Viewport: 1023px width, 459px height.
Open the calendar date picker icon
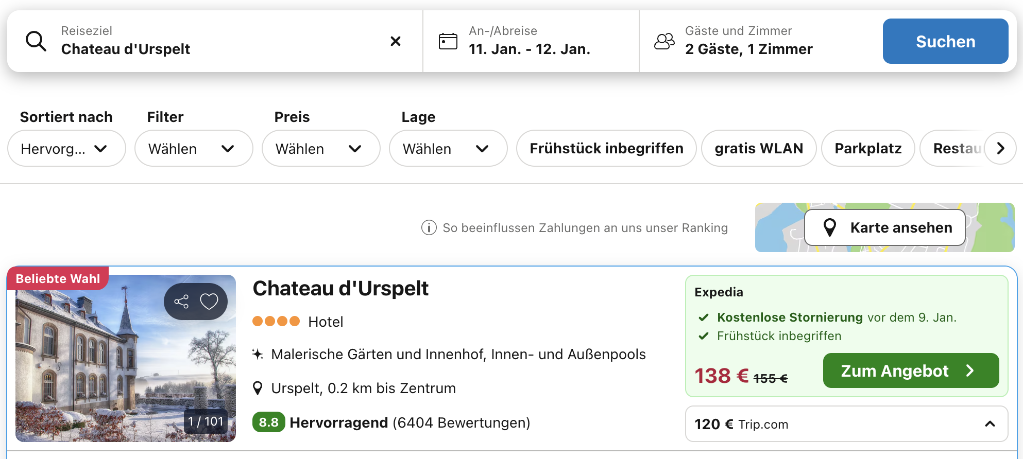[448, 41]
